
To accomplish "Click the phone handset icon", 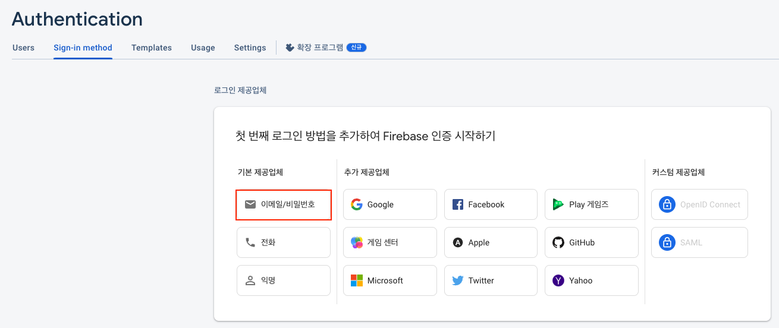I will pyautogui.click(x=250, y=242).
